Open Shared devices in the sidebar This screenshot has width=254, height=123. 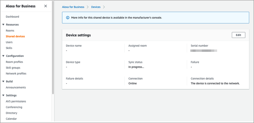(15, 36)
